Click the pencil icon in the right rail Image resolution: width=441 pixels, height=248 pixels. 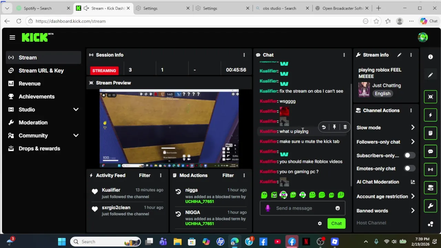pos(430,75)
